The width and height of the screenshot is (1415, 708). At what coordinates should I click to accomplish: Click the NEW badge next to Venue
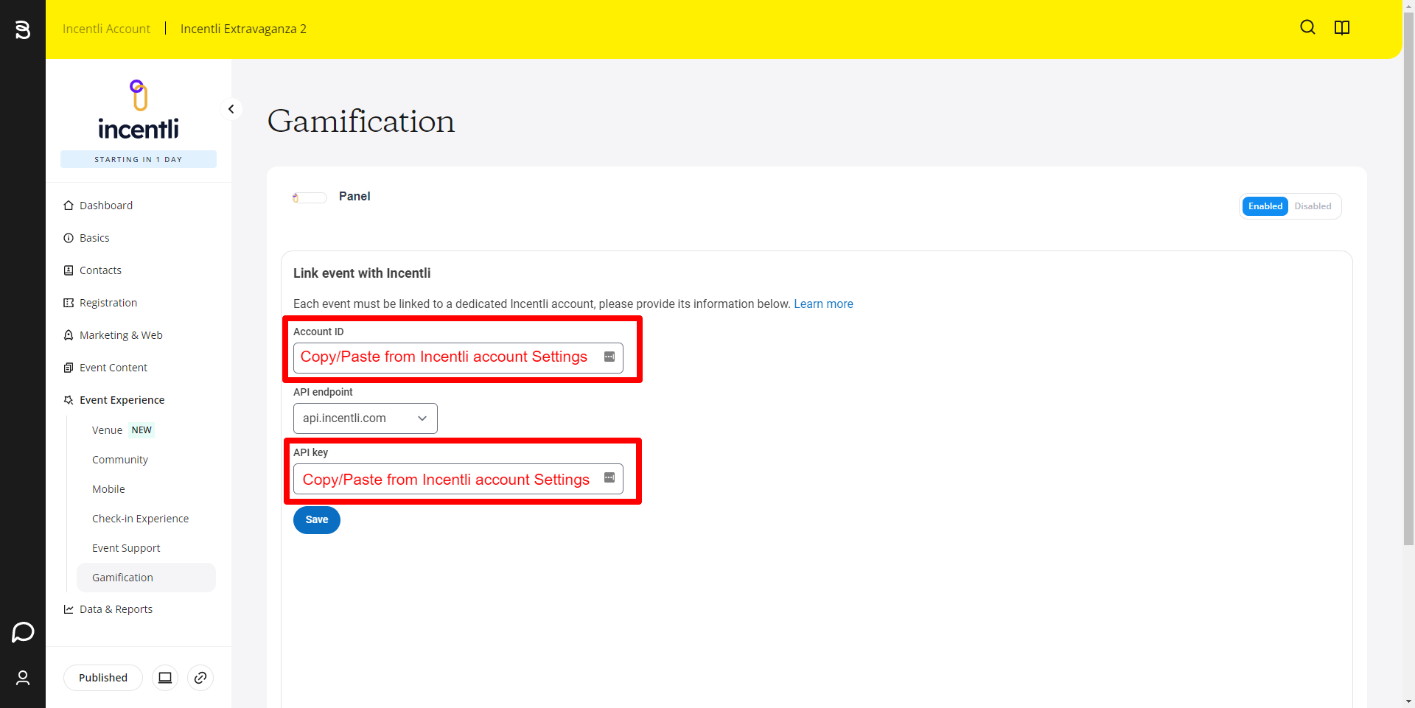coord(141,430)
